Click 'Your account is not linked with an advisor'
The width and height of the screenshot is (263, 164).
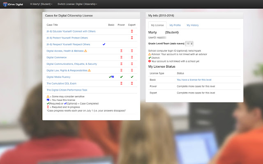coord(184,54)
